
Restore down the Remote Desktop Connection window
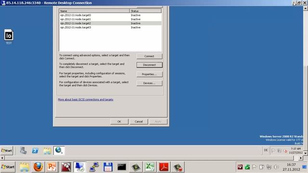click(299, 3)
